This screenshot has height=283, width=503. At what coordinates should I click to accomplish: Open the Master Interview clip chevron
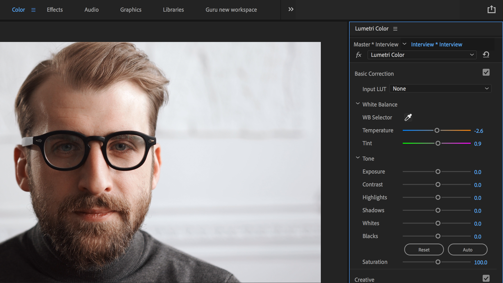tap(404, 44)
